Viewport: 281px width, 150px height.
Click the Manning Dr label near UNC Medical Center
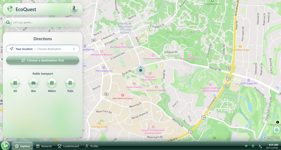[x=136, y=105]
